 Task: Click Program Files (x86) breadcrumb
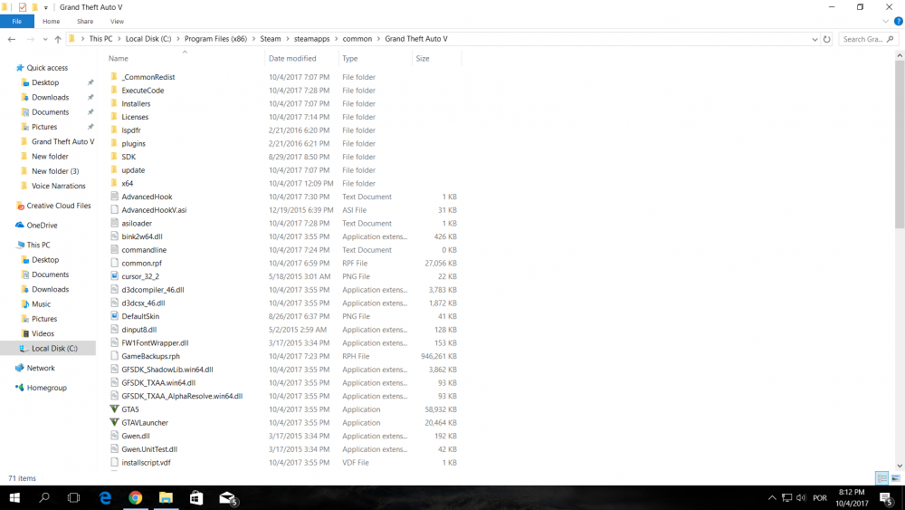[x=215, y=39]
